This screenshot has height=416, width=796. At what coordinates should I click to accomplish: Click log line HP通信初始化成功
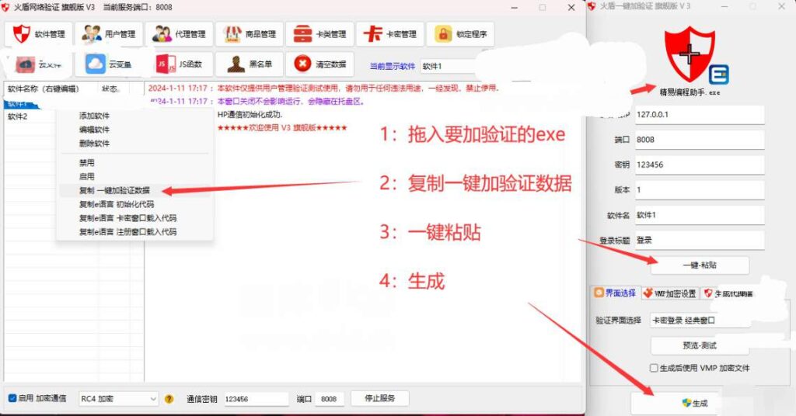point(250,115)
